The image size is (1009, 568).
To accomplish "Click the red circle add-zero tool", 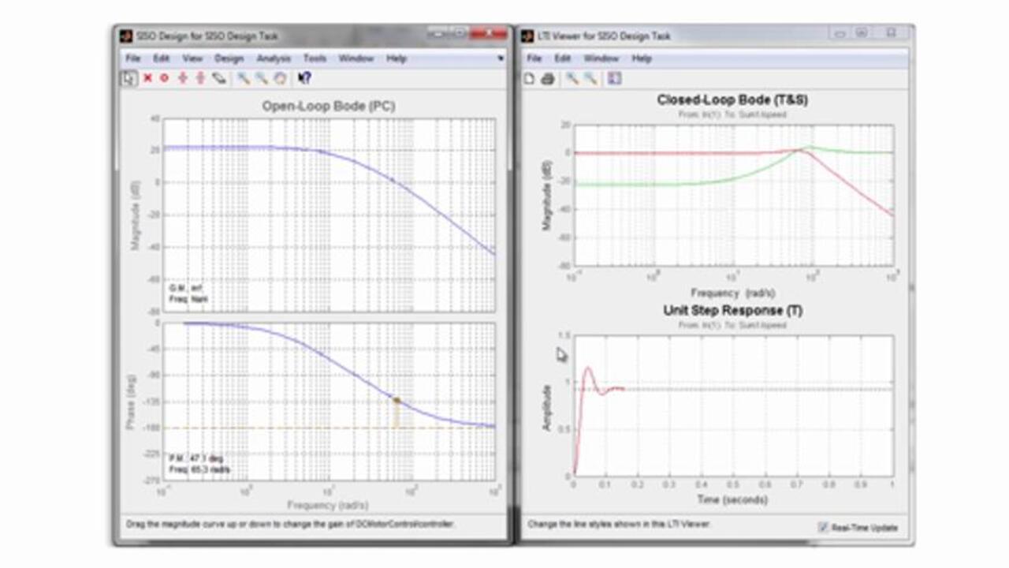I will pos(164,78).
